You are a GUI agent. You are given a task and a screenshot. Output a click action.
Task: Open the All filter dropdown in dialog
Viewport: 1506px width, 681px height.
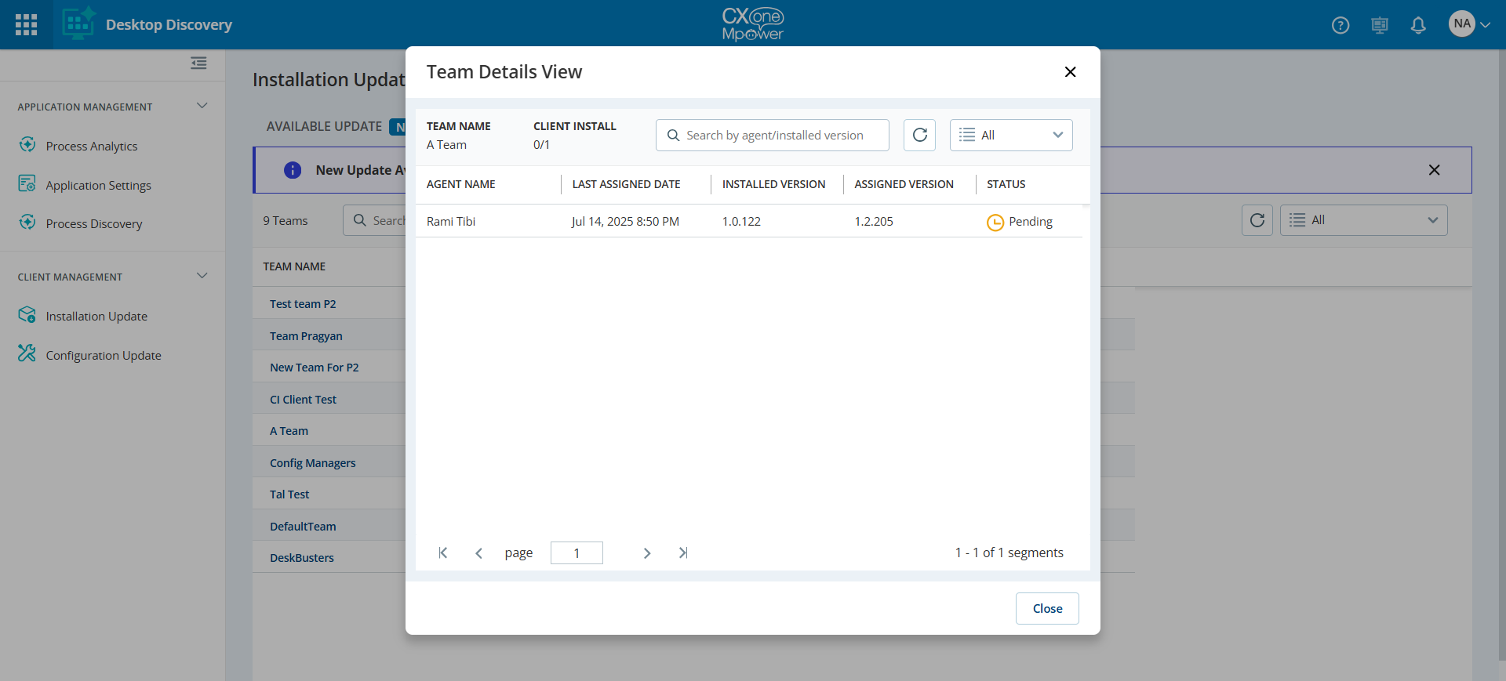(x=1010, y=135)
